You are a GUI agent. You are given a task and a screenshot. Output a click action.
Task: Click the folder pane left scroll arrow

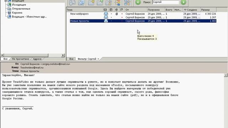2,55
